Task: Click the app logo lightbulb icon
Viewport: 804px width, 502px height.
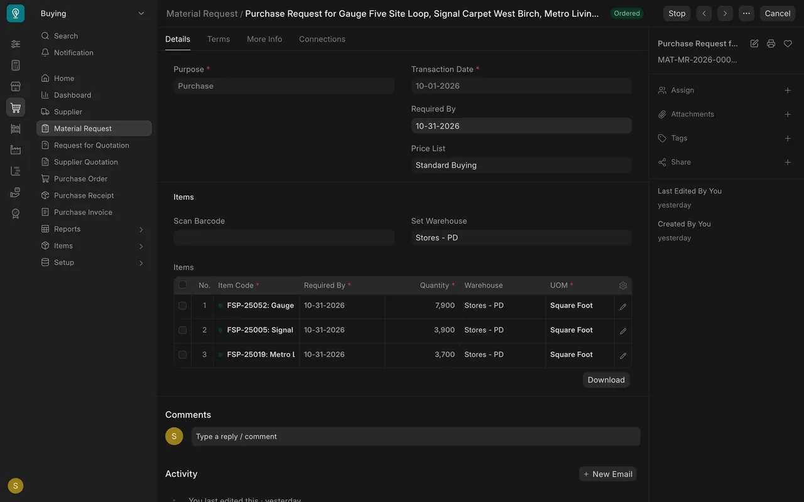Action: [x=16, y=13]
